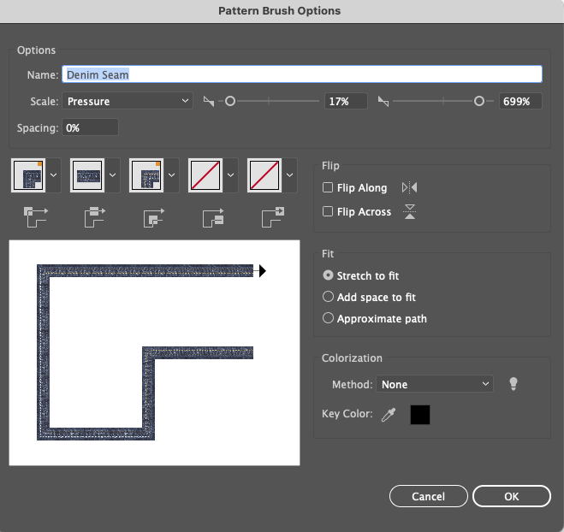Open the Scale Pressure dropdown
The width and height of the screenshot is (564, 532).
(x=128, y=101)
